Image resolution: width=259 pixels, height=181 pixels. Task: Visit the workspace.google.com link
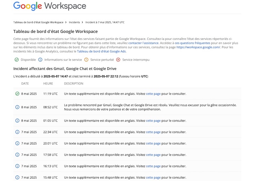pyautogui.click(x=198, y=47)
